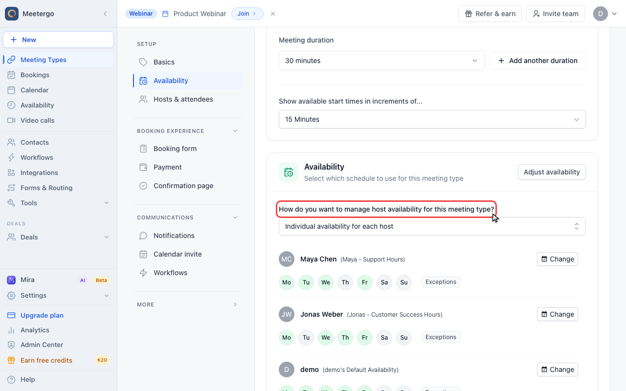Click Adjust availability button
The image size is (626, 391).
tap(552, 172)
